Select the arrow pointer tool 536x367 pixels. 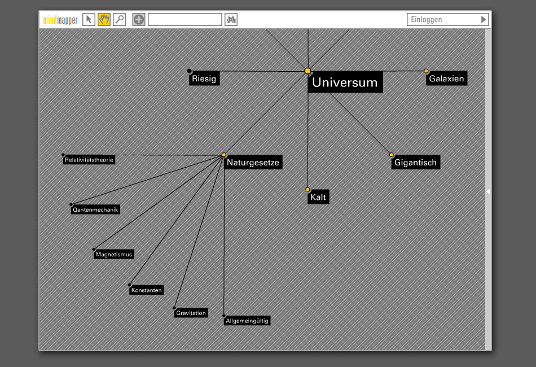(x=89, y=20)
